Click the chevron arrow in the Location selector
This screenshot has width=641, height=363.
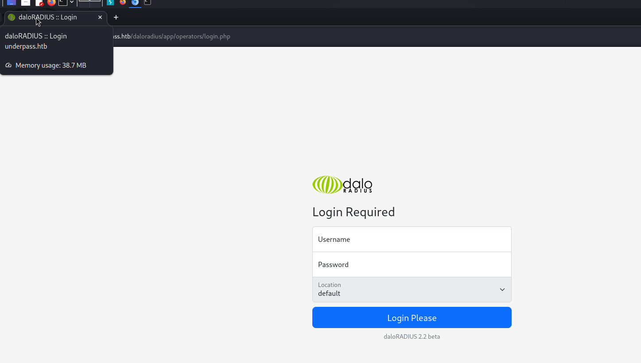tap(502, 290)
